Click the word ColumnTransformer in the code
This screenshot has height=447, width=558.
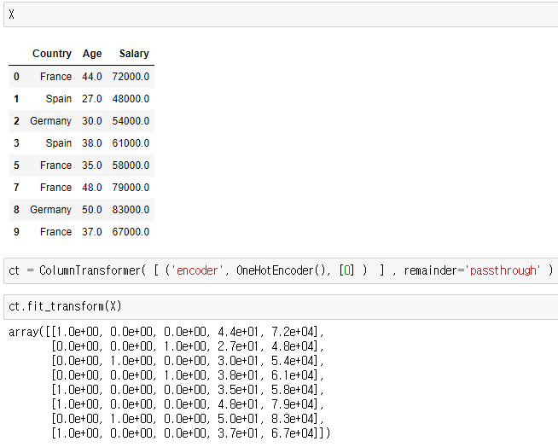(90, 270)
